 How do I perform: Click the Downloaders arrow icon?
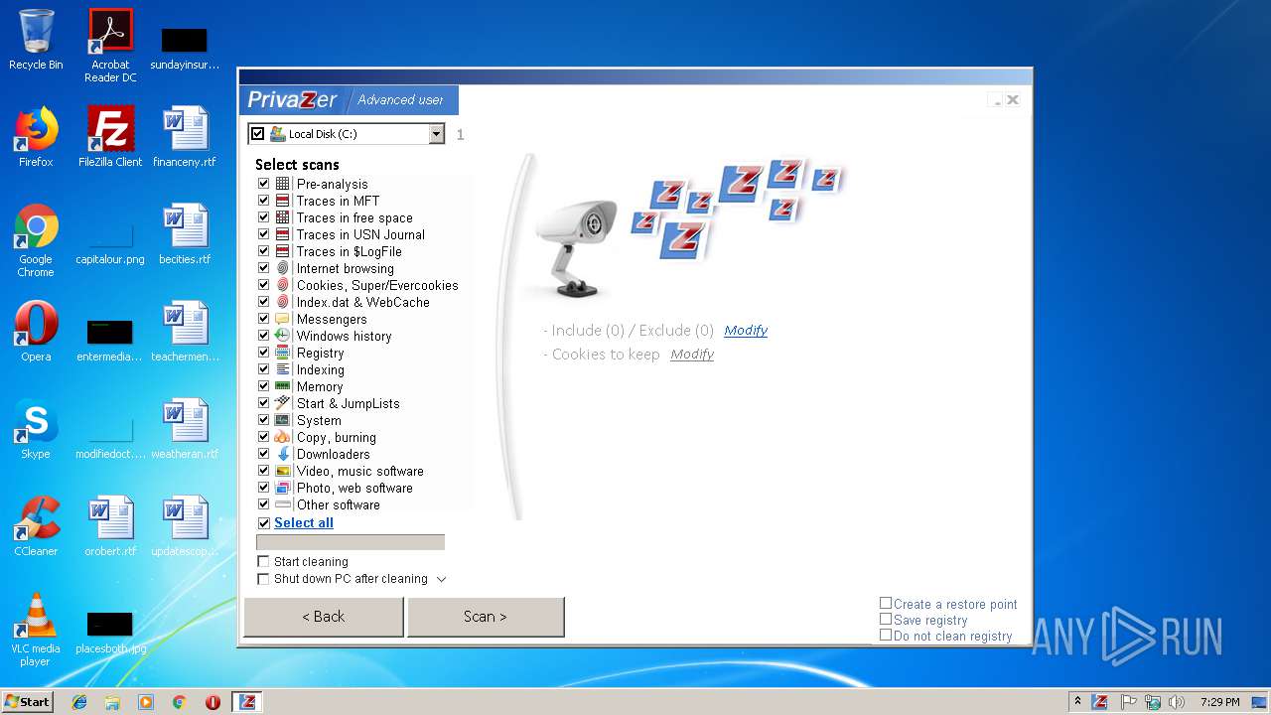pos(283,454)
